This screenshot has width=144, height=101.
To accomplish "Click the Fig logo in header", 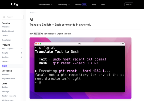I will (x=15, y=4).
